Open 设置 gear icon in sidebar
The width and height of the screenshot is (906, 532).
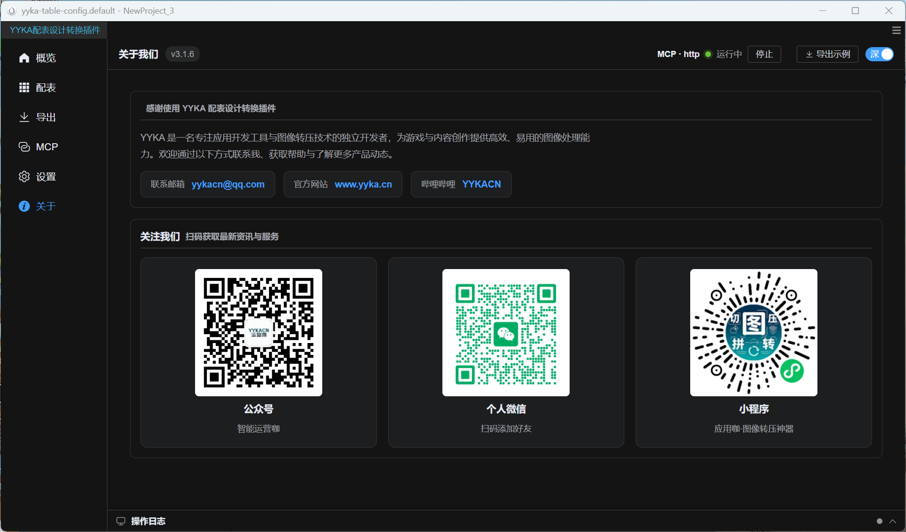(24, 177)
